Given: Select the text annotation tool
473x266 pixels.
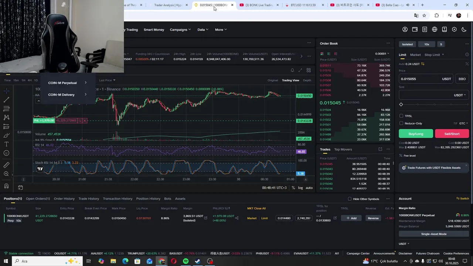Looking at the screenshot, I should point(6,144).
